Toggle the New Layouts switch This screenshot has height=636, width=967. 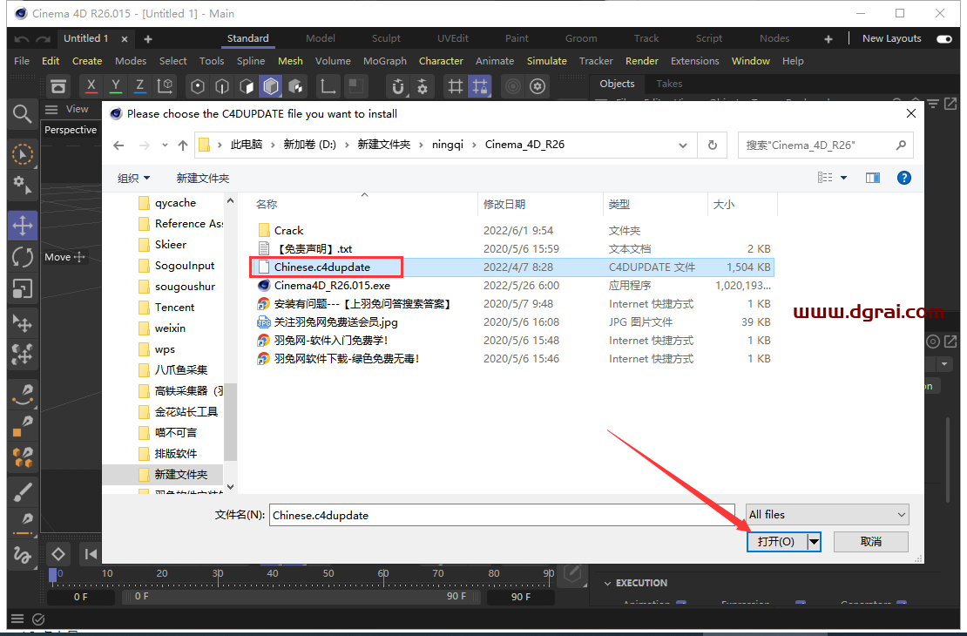coord(943,38)
